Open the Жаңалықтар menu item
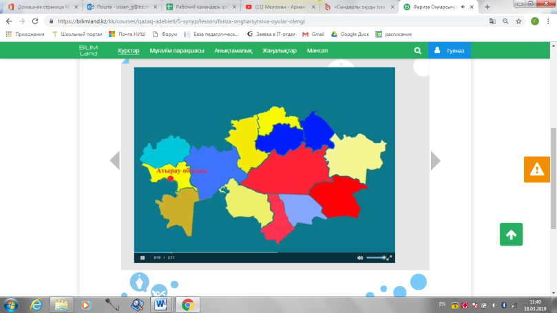Screen dimensions: 557x313 (x=280, y=50)
